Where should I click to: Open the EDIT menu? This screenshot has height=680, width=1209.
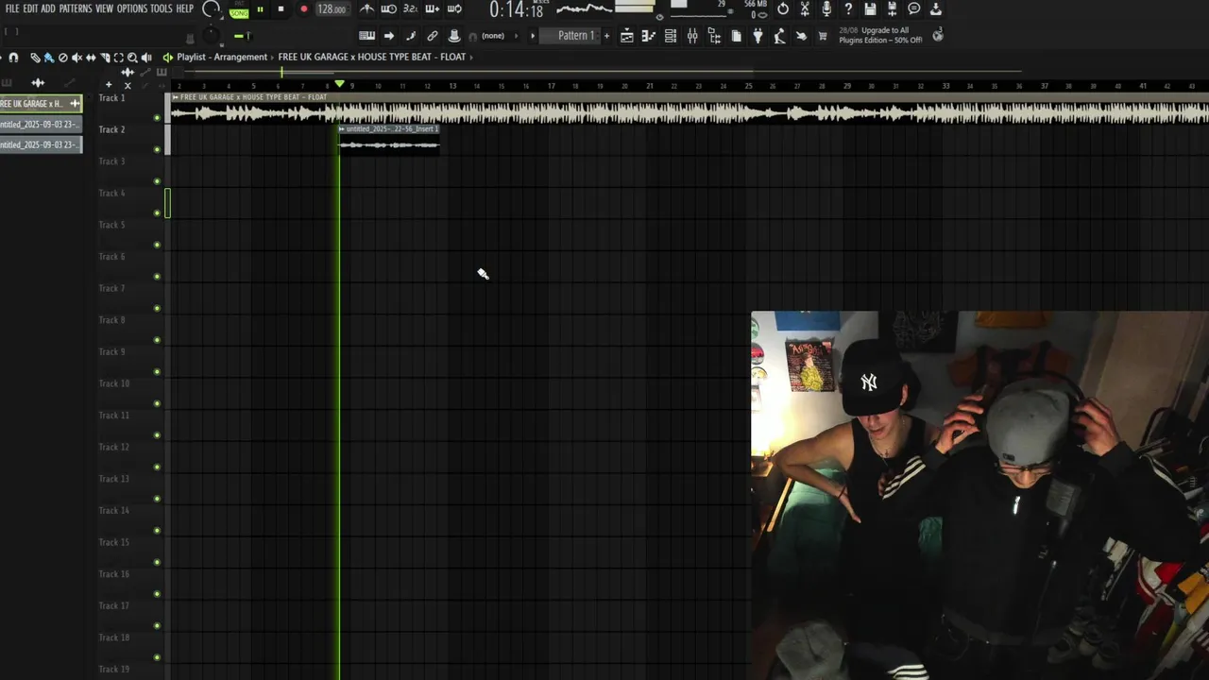[31, 8]
